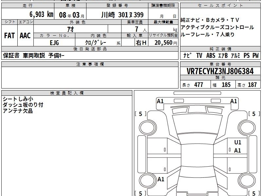Select the air conditioner value AAC
The height and width of the screenshot is (196, 262).
[x=25, y=36]
